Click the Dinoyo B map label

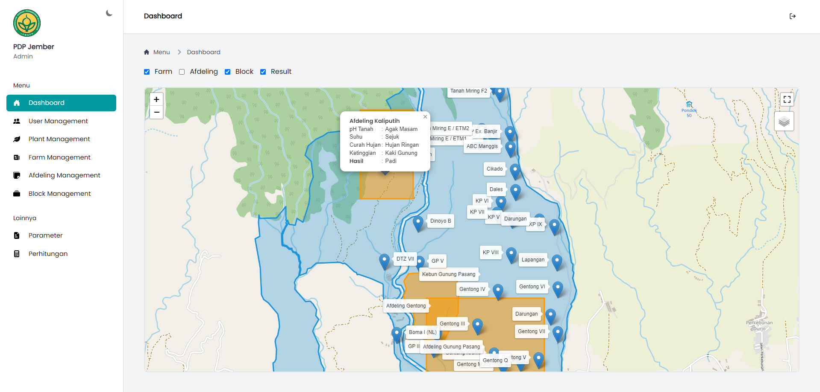pos(440,221)
